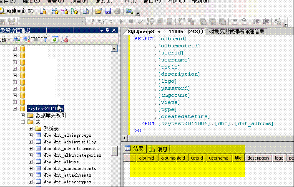
Task: Open the 工具(T) menu
Action: 128,2
